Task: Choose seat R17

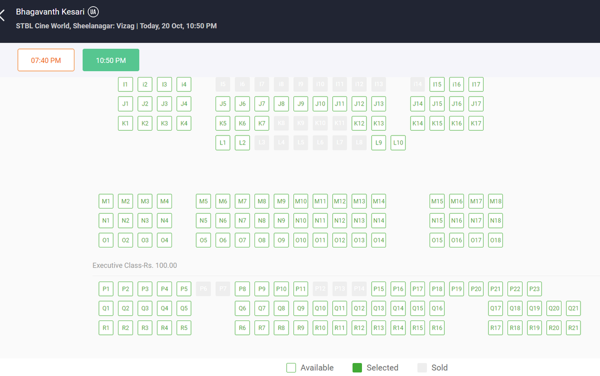Action: click(495, 328)
